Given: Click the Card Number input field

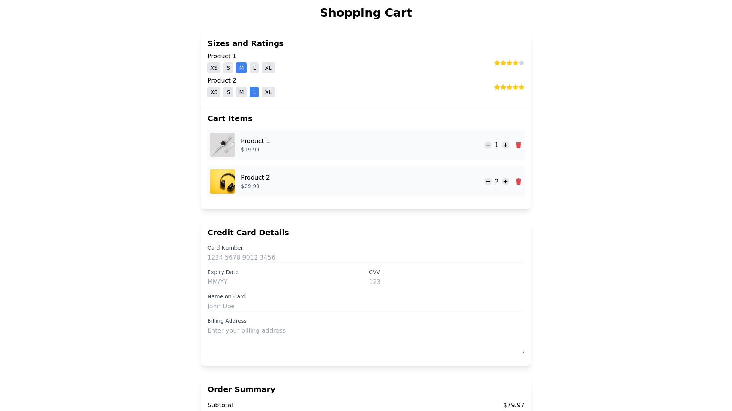Looking at the screenshot, I should tap(366, 258).
